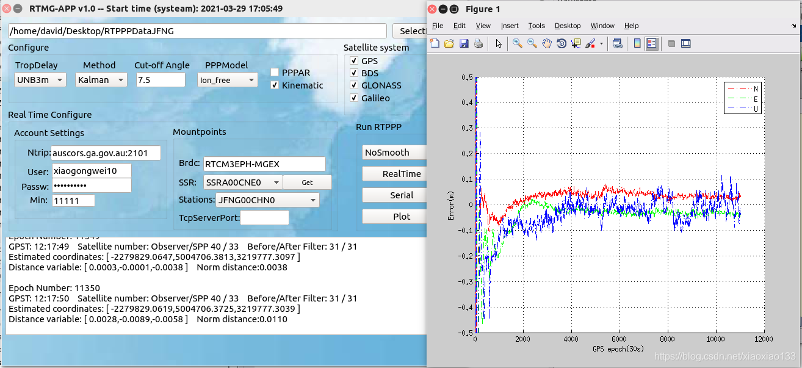802x368 pixels.
Task: Activate the Rotate 3D tool
Action: 562,43
